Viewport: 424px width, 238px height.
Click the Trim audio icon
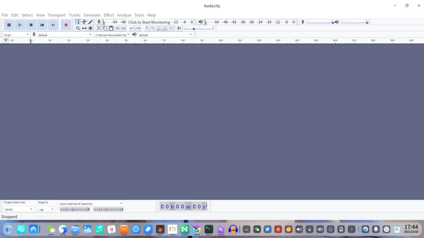[x=117, y=28]
